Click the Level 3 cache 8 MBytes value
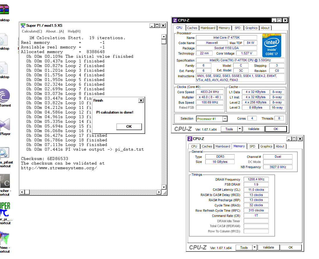 point(256,107)
